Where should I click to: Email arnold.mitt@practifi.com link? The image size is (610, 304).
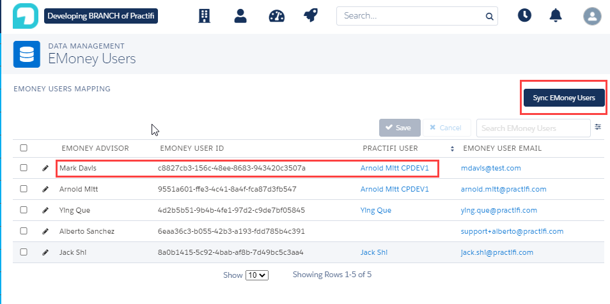tap(504, 189)
